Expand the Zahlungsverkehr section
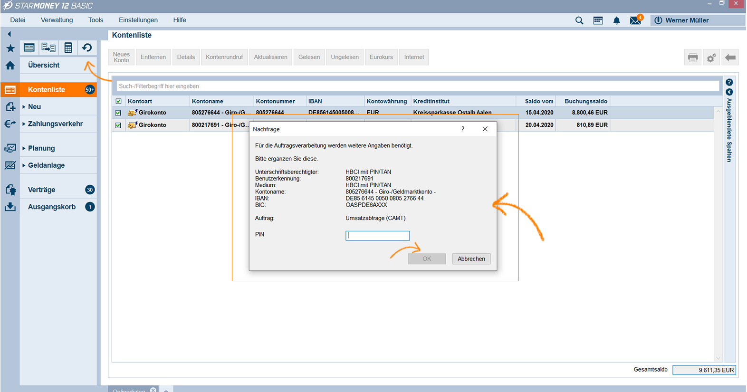Viewport: 747px width, 392px height. point(55,124)
